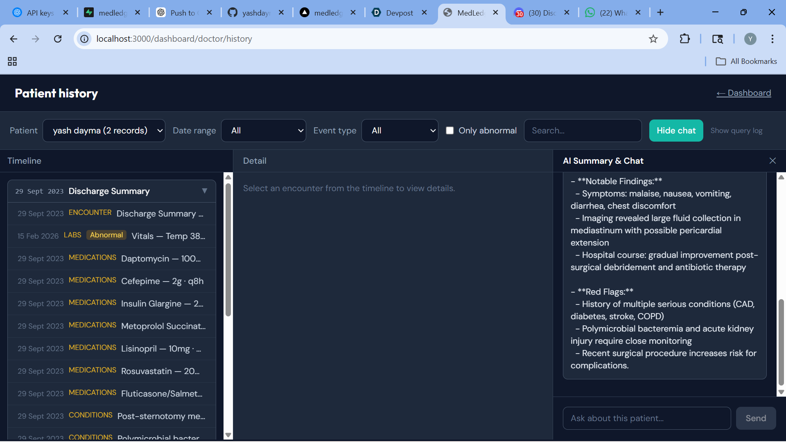Image resolution: width=786 pixels, height=442 pixels.
Task: Open the Date range dropdown
Action: coord(263,131)
